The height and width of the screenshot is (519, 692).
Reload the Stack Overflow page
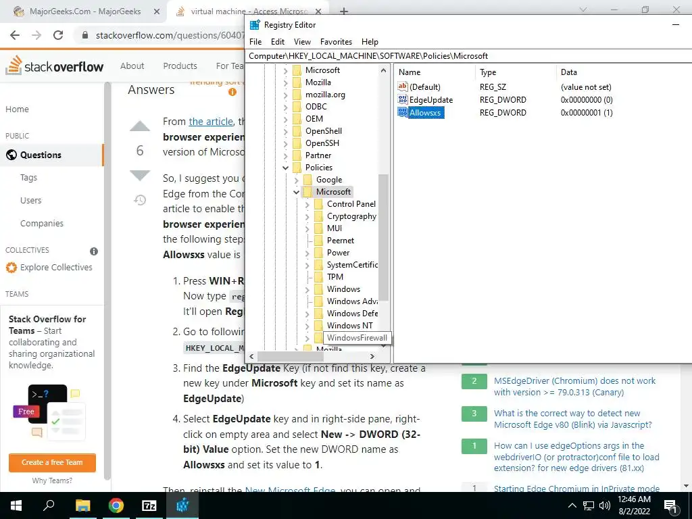pos(58,35)
